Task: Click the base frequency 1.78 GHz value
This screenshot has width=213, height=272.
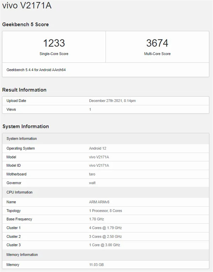Action: (x=97, y=219)
